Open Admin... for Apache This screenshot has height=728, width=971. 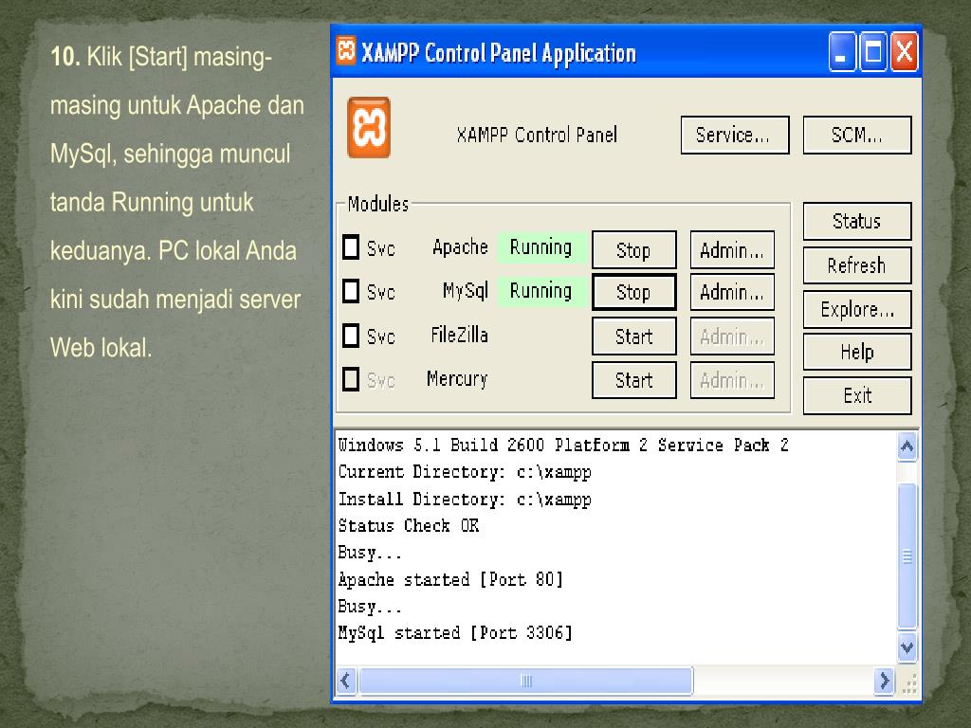pyautogui.click(x=733, y=250)
